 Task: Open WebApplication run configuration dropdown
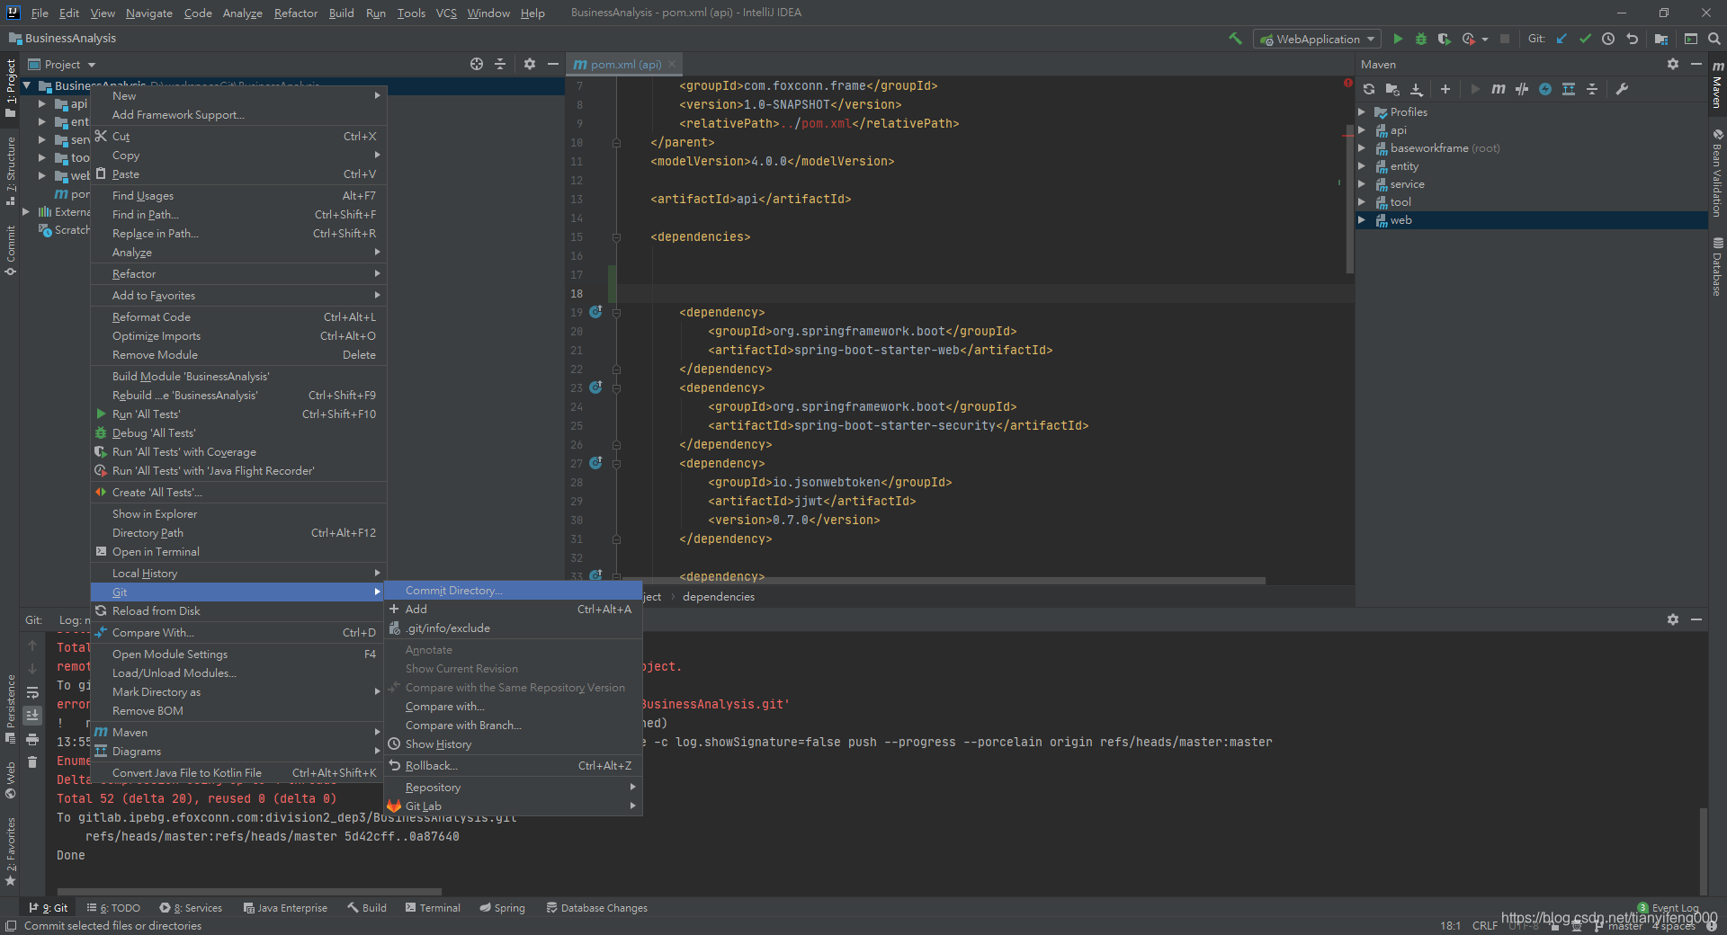pos(1317,39)
